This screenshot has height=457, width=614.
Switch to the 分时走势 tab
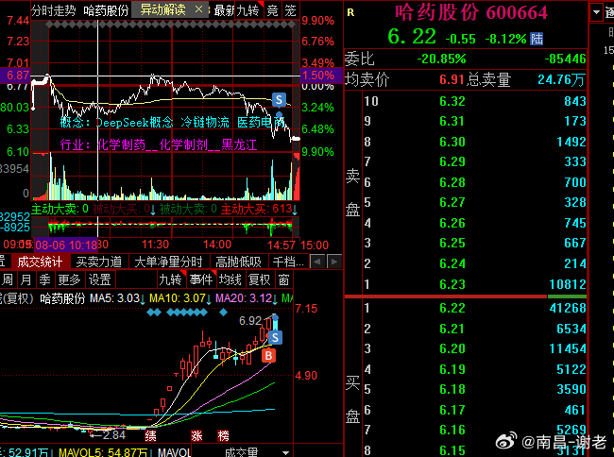[x=54, y=10]
